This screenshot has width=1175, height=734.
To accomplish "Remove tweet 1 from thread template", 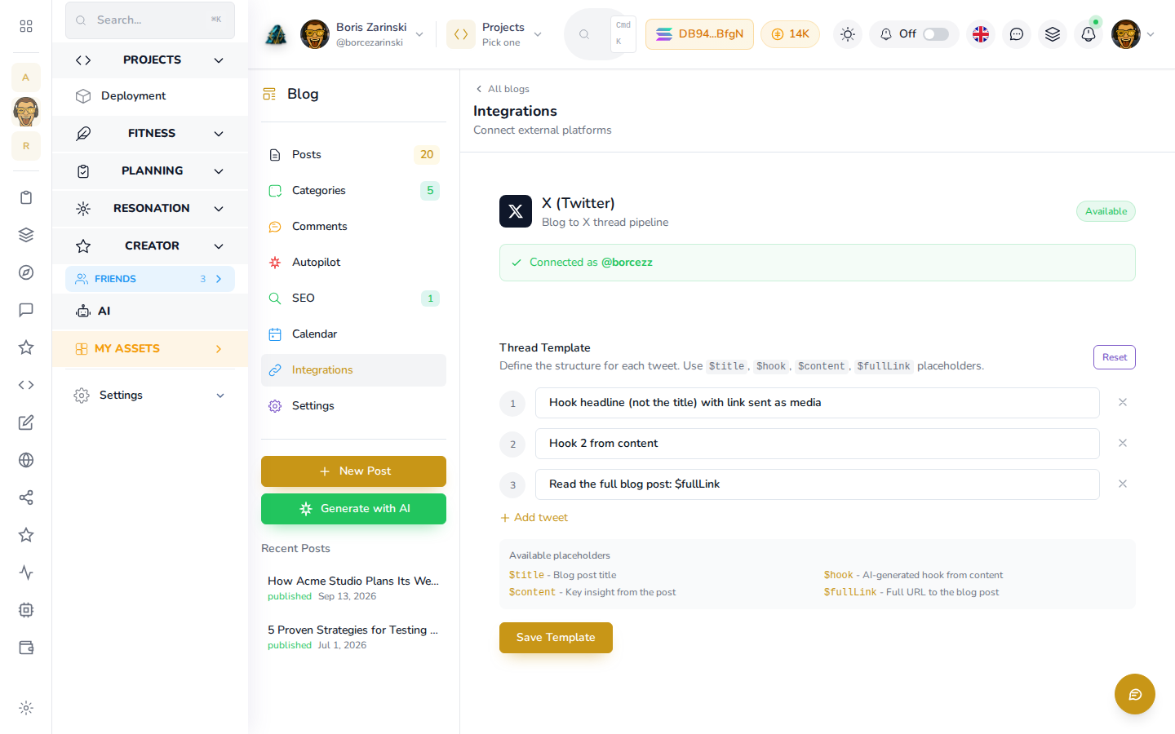I will pos(1123,402).
